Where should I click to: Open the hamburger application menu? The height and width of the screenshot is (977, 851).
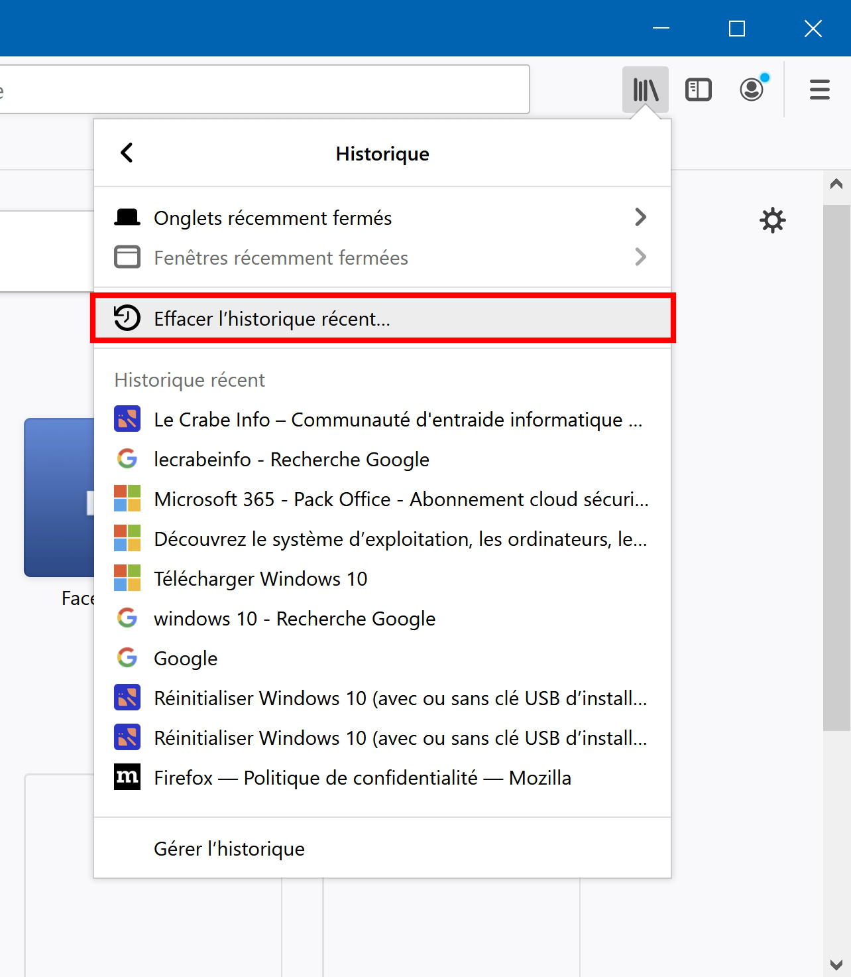pos(820,90)
